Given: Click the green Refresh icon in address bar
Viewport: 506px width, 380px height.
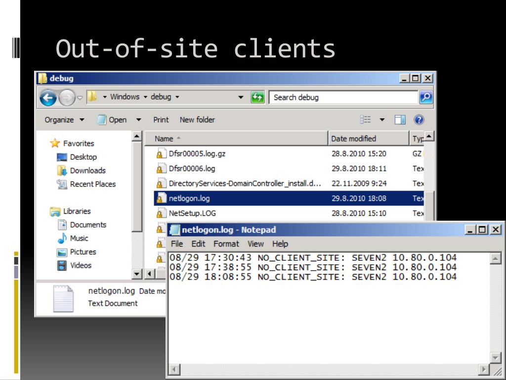Looking at the screenshot, I should (x=257, y=97).
